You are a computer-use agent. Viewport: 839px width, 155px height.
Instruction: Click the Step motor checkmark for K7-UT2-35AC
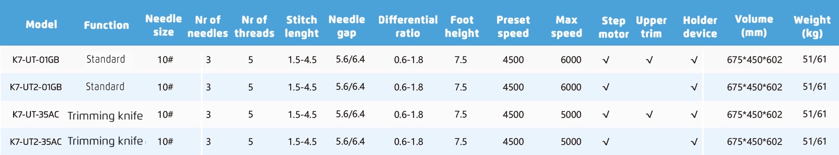point(605,142)
